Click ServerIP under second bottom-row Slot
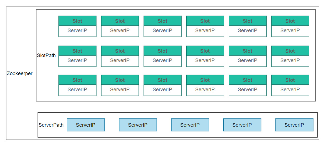Screen dimensions: 326x145 tap(120, 90)
